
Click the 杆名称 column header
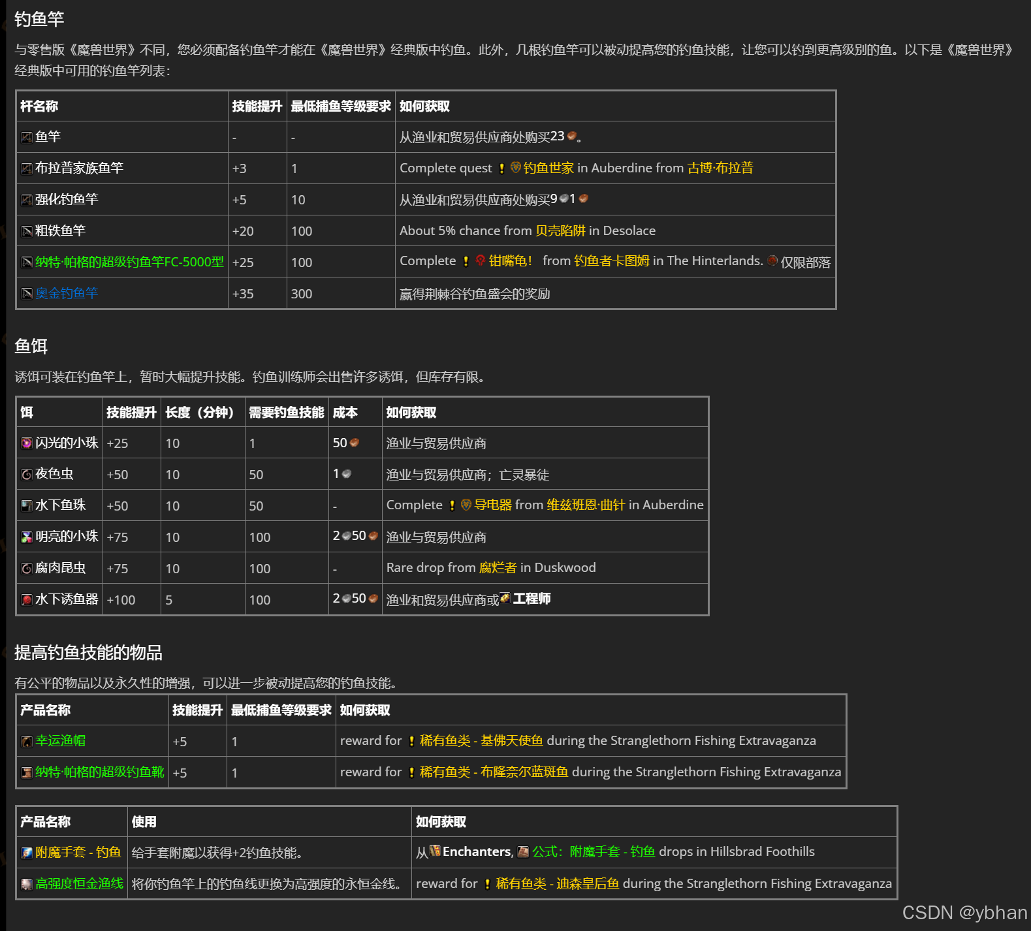39,106
